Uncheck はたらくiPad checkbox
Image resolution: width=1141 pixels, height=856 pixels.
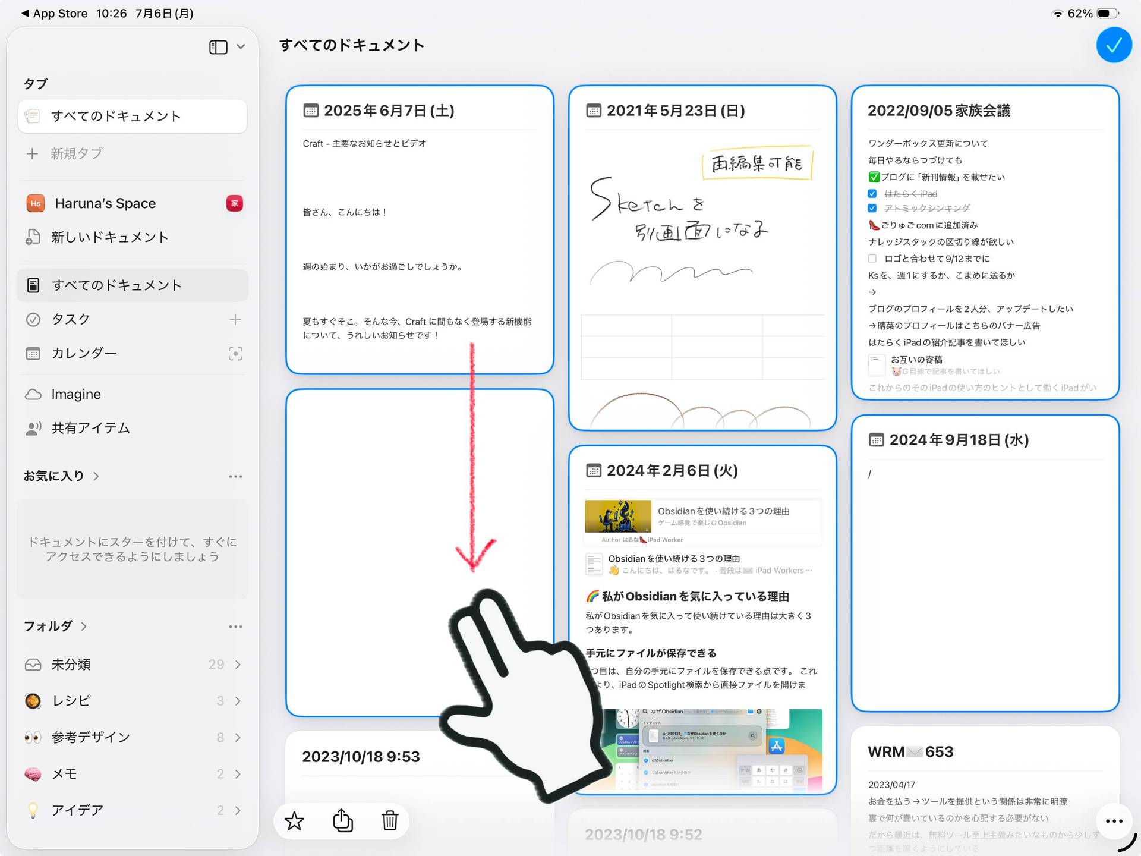point(872,194)
